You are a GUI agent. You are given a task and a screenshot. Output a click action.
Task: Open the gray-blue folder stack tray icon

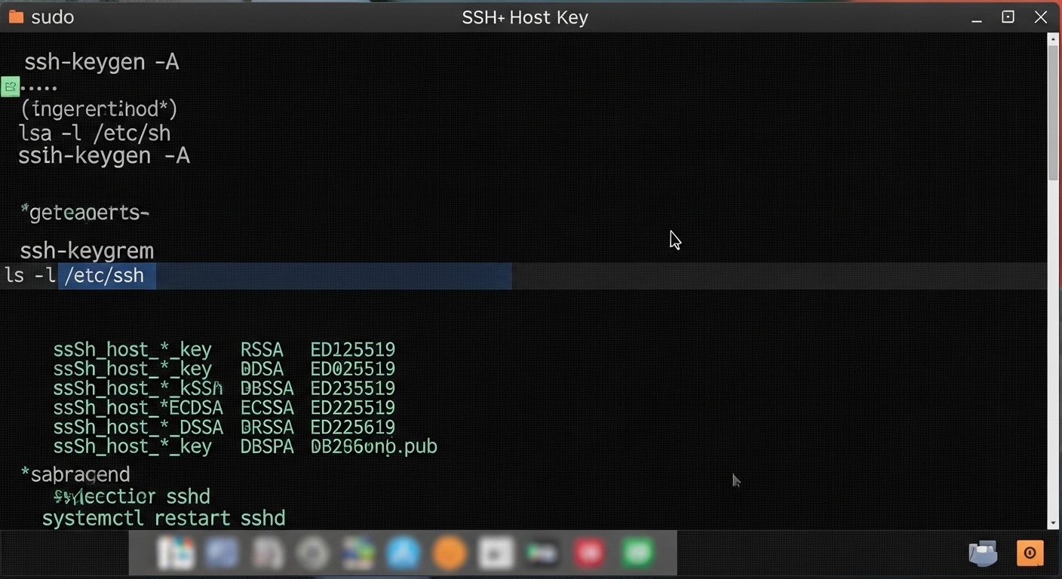pos(983,554)
